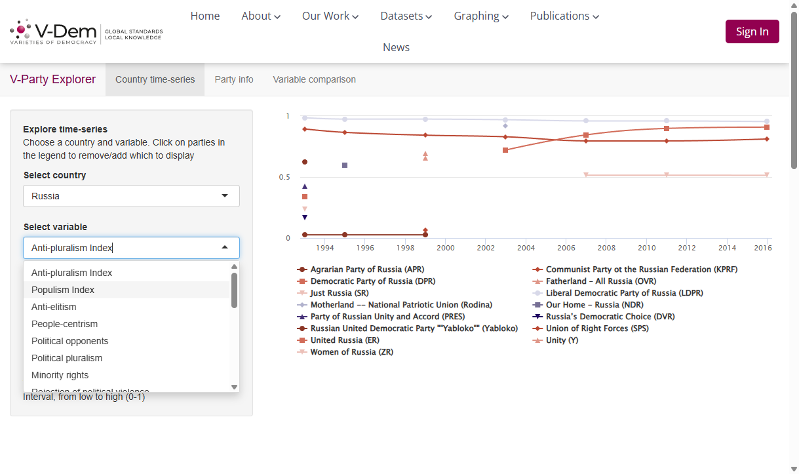This screenshot has height=474, width=799.
Task: Hide the Just Russia (SR) series
Action: click(x=332, y=293)
